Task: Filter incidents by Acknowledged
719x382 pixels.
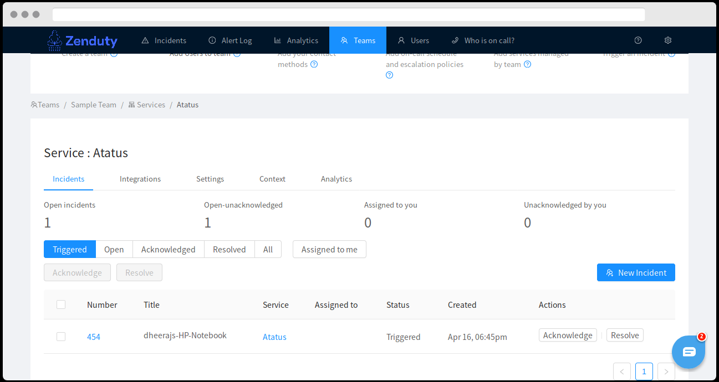Action: [169, 249]
